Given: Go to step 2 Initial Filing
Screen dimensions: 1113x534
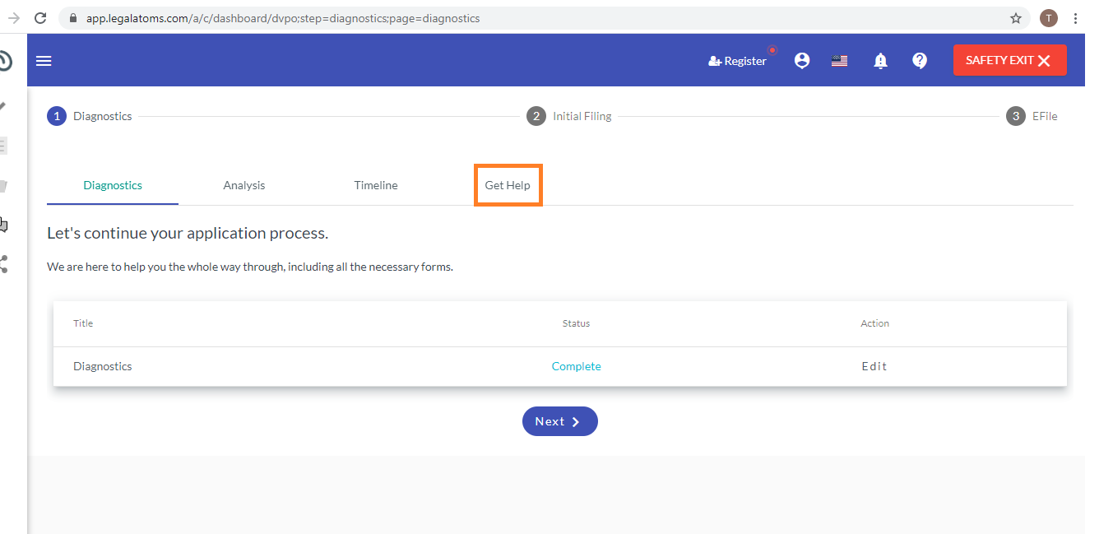Looking at the screenshot, I should 569,116.
